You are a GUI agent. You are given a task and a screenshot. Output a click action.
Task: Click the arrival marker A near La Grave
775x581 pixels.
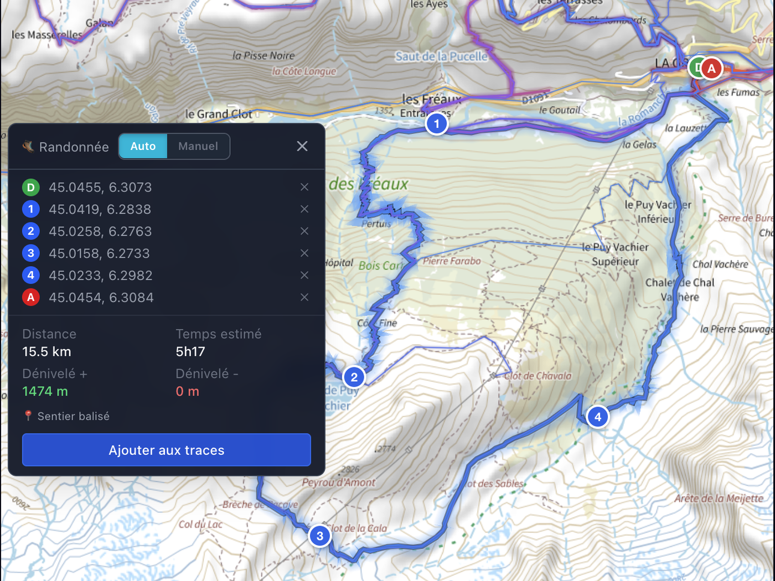[711, 68]
